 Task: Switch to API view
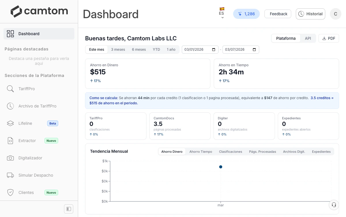point(308,38)
